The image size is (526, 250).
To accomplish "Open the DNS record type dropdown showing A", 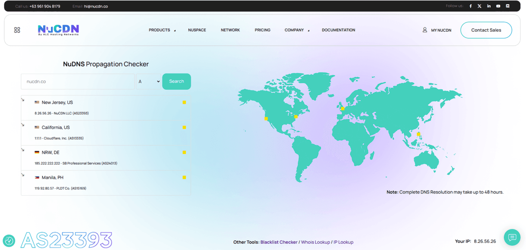I will pos(149,81).
